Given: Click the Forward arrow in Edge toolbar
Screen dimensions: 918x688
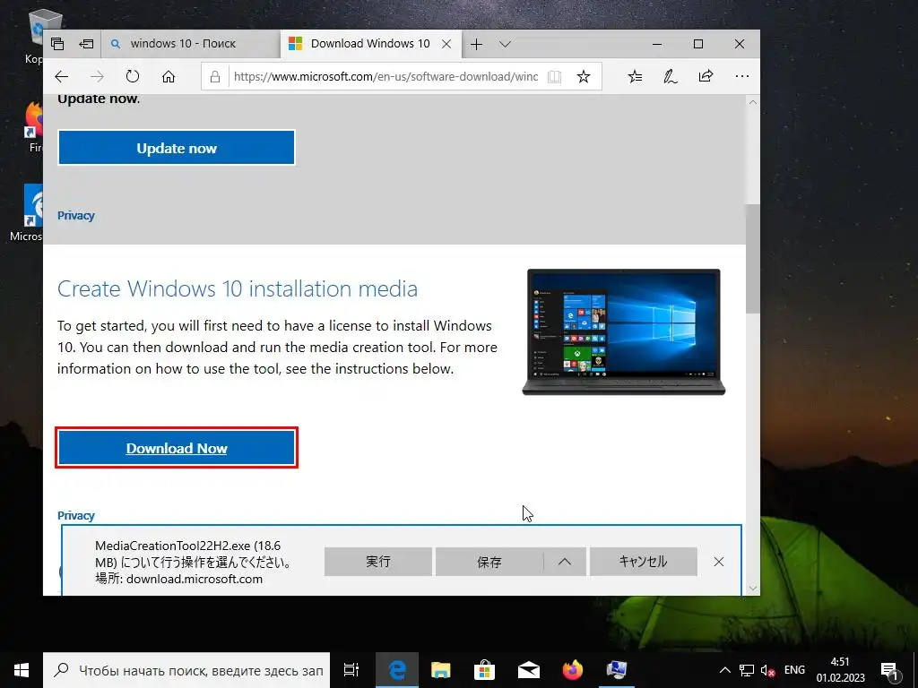Looking at the screenshot, I should (97, 77).
